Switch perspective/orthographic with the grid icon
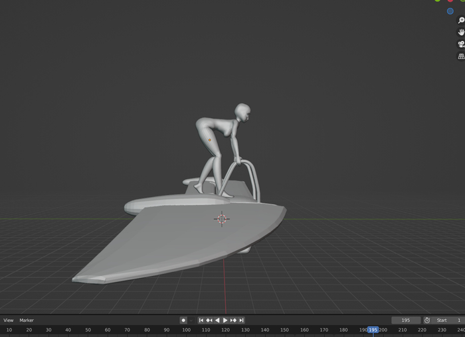 pos(461,56)
